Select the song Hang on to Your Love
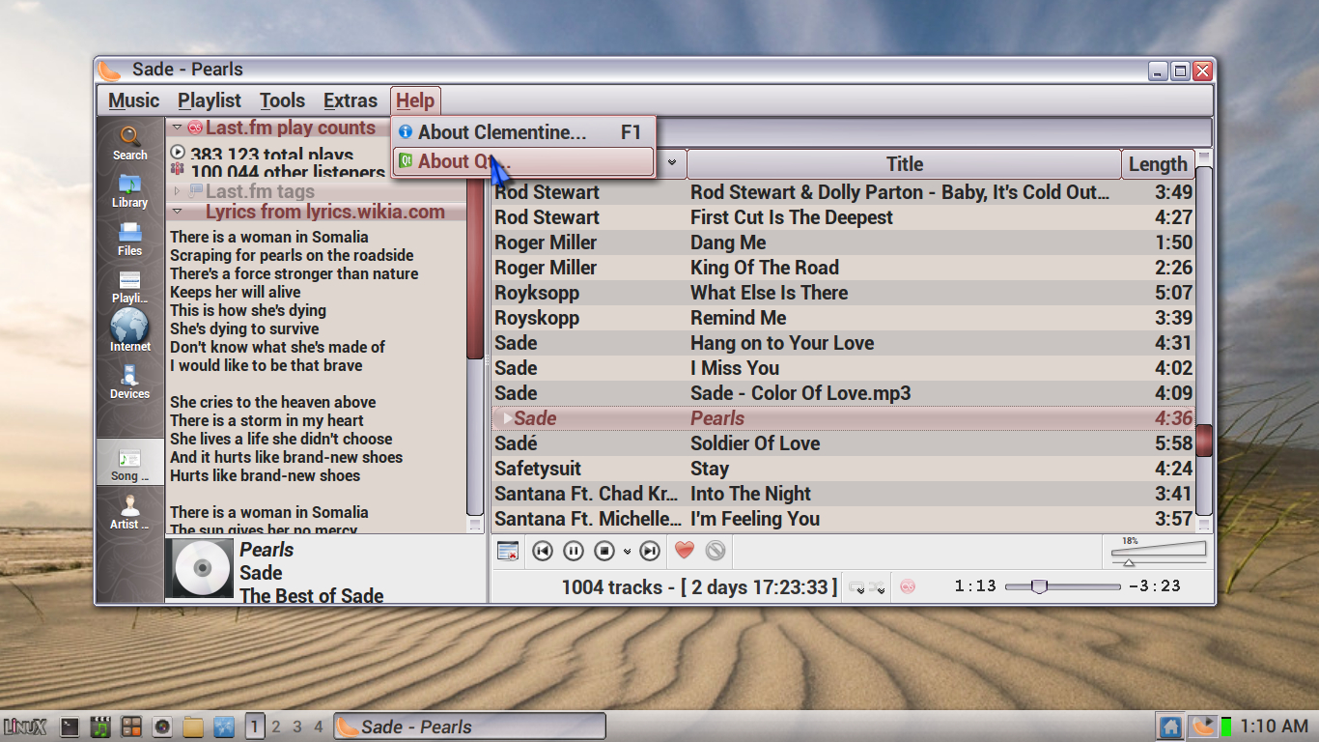Screen dimensions: 1319x742 click(843, 343)
